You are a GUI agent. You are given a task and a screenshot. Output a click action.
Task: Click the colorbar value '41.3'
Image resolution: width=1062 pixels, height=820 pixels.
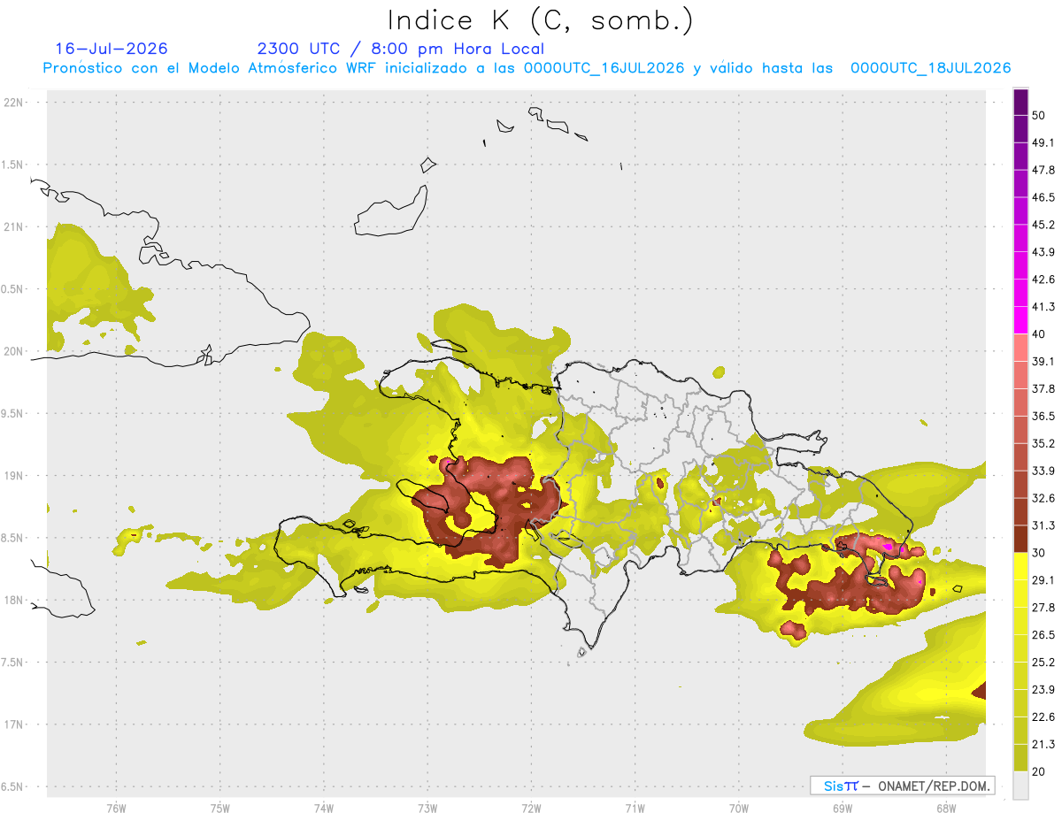coord(1043,307)
